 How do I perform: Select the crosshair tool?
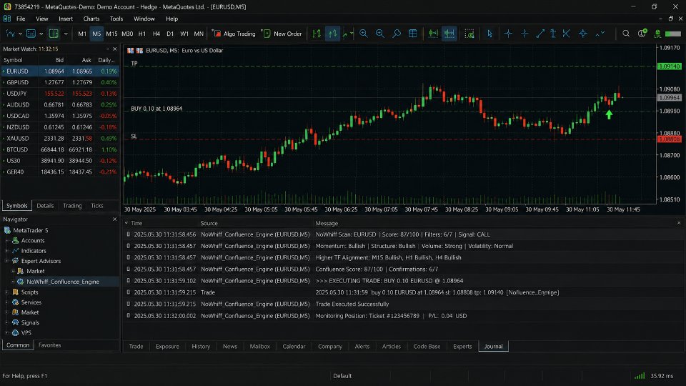point(508,34)
